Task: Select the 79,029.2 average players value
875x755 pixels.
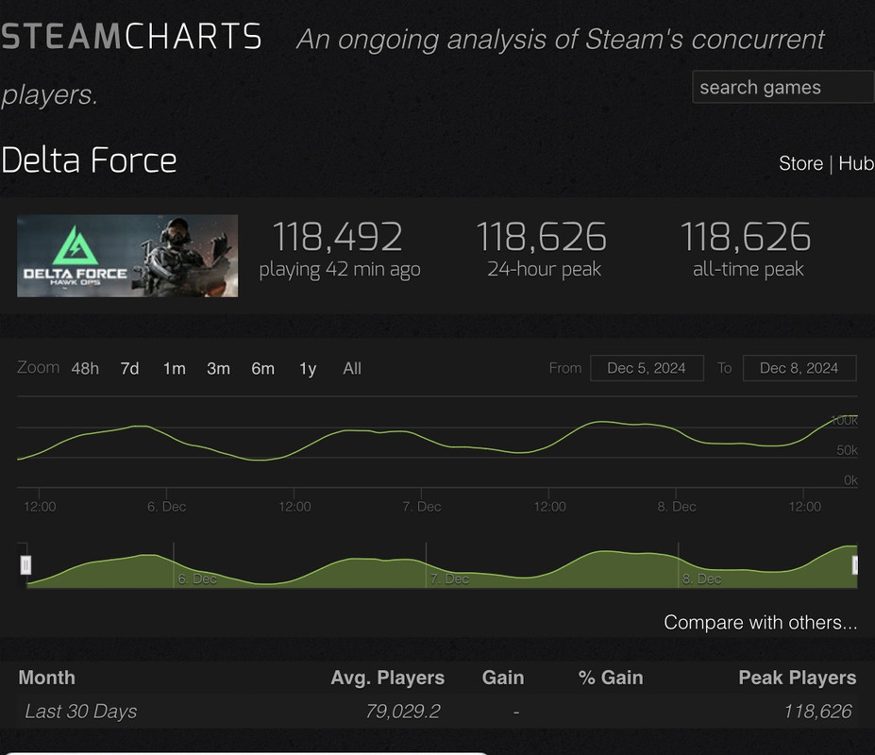Action: point(403,712)
